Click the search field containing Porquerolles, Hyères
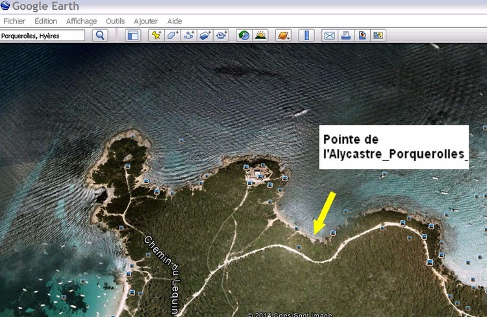The width and height of the screenshot is (487, 317). point(43,36)
